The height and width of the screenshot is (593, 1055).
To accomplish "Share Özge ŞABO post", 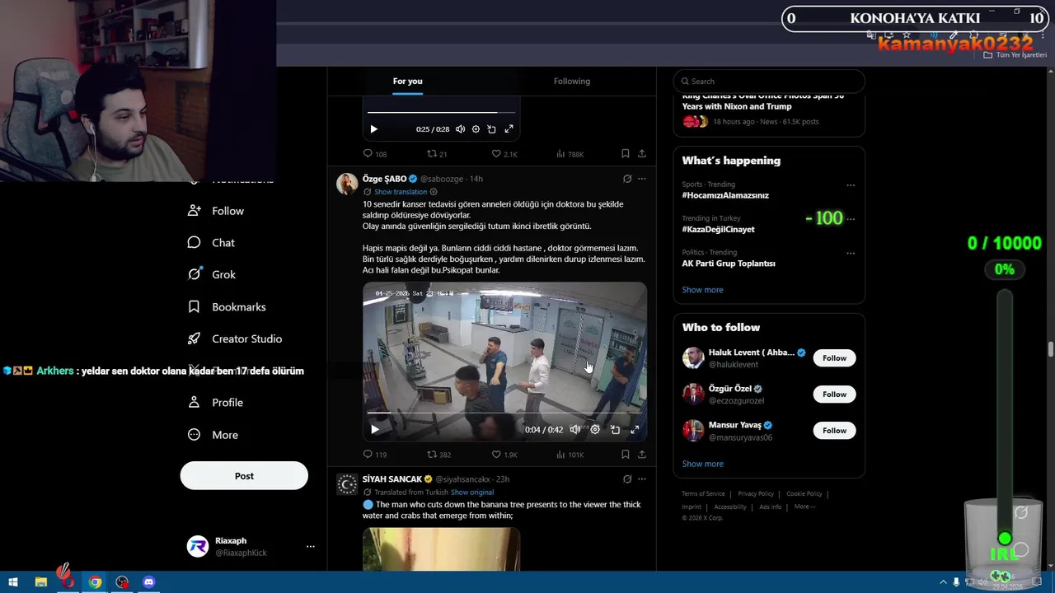I will point(642,454).
